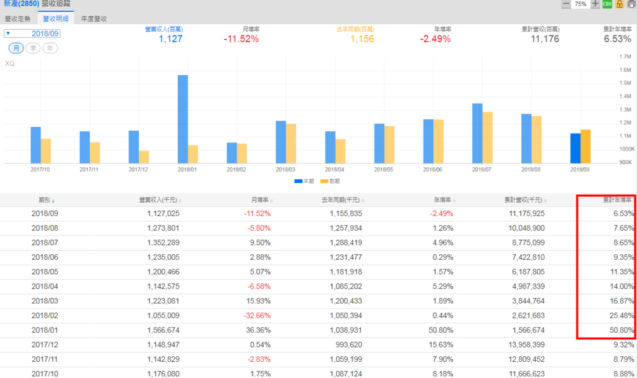Click the 2018/06 period cell in table
Image resolution: width=637 pixels, height=378 pixels.
45,257
